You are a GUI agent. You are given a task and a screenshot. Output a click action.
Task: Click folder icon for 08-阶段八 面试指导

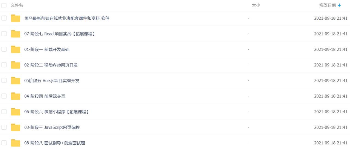[x=16, y=143]
